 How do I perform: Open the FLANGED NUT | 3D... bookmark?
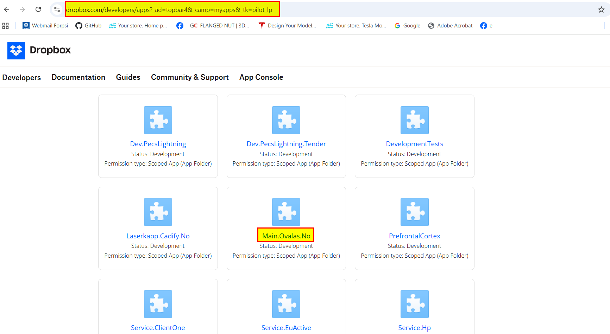tap(220, 26)
